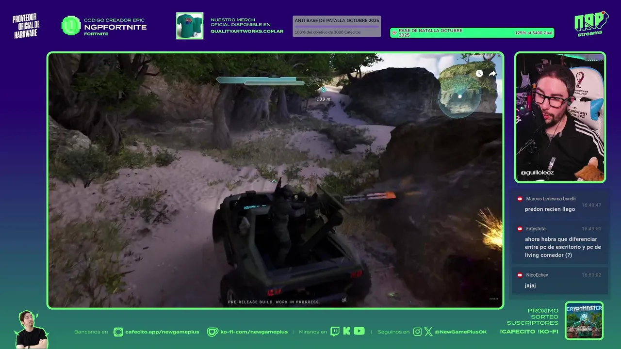Click the Twitch icon in bottom bar

click(x=335, y=332)
